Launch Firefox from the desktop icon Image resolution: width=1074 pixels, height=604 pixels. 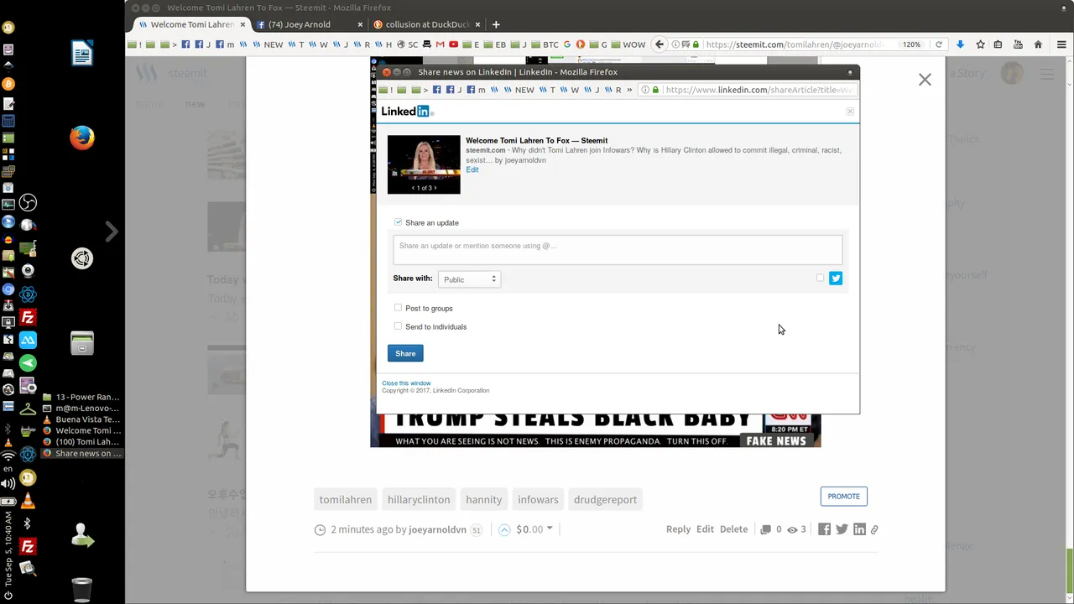pos(82,138)
